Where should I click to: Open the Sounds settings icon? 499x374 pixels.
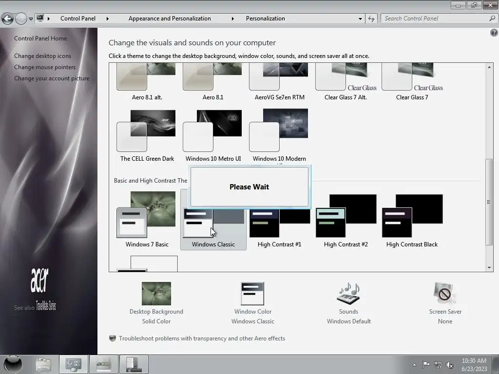[x=348, y=294]
